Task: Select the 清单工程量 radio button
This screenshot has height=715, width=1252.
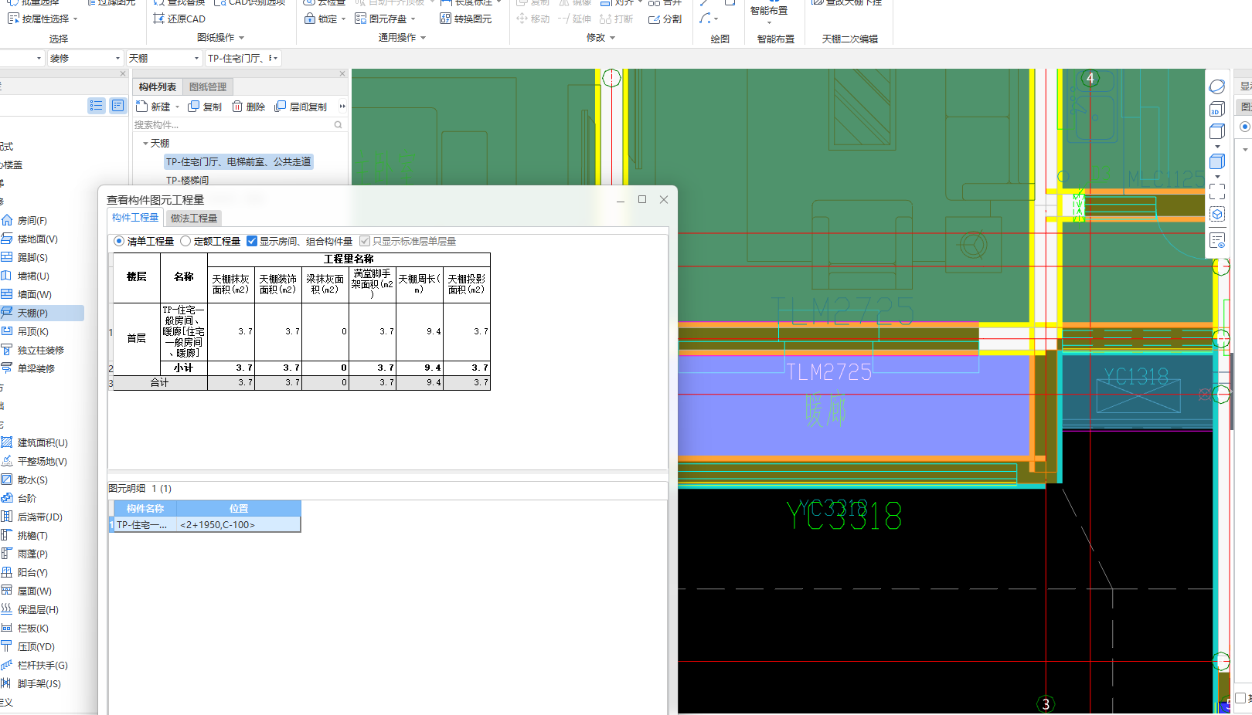Action: pyautogui.click(x=119, y=241)
